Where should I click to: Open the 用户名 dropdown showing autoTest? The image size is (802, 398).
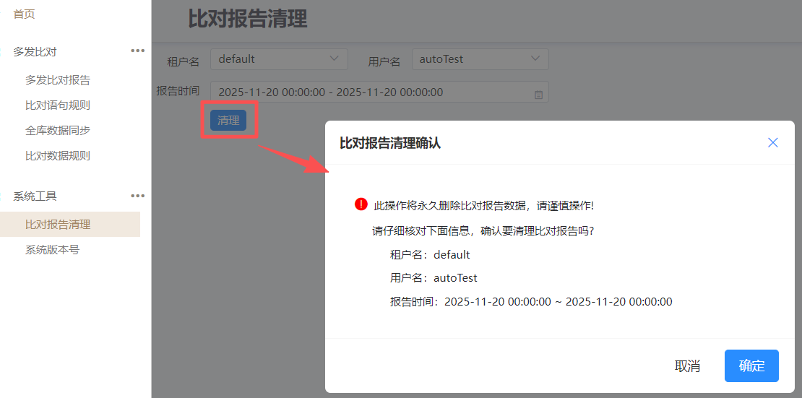(480, 59)
